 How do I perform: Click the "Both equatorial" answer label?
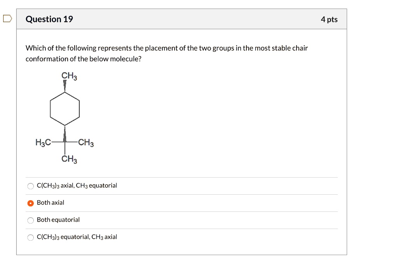58,220
